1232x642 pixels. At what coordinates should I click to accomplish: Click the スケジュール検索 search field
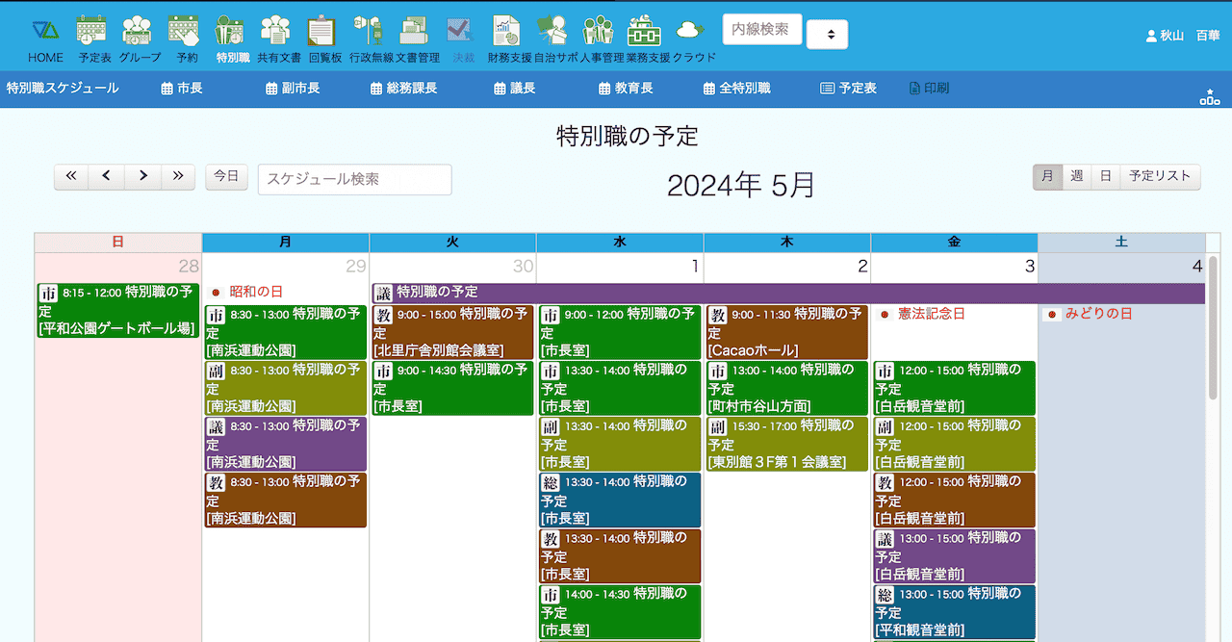tap(354, 179)
